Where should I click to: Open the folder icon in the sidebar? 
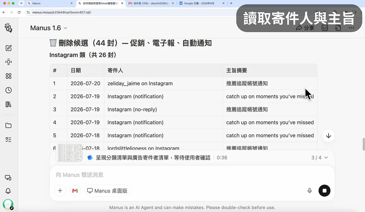pos(9,125)
